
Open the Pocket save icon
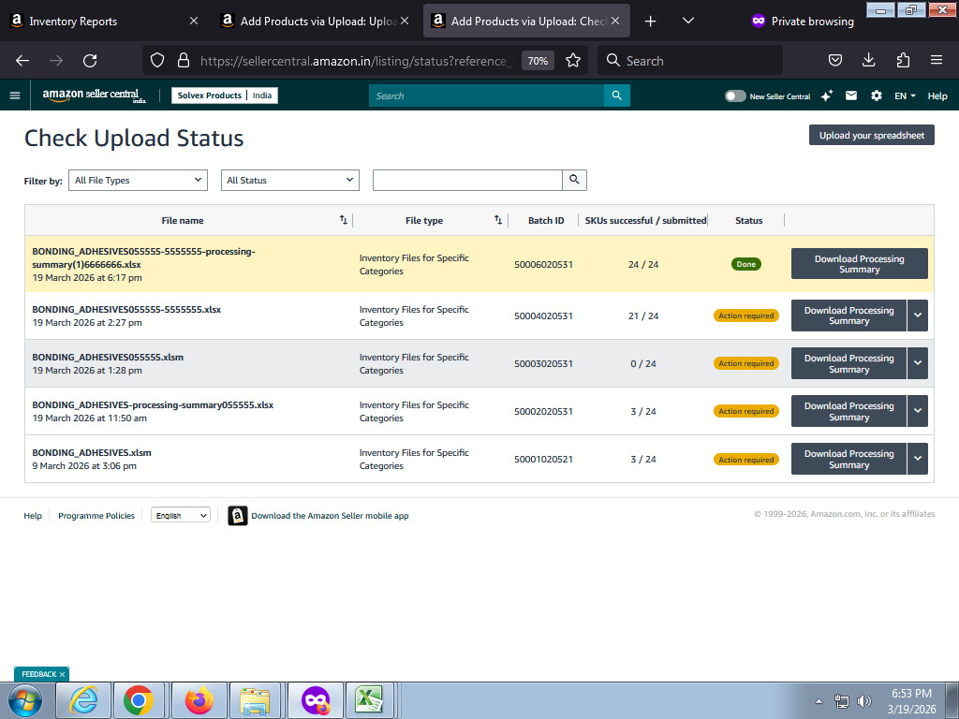[834, 60]
